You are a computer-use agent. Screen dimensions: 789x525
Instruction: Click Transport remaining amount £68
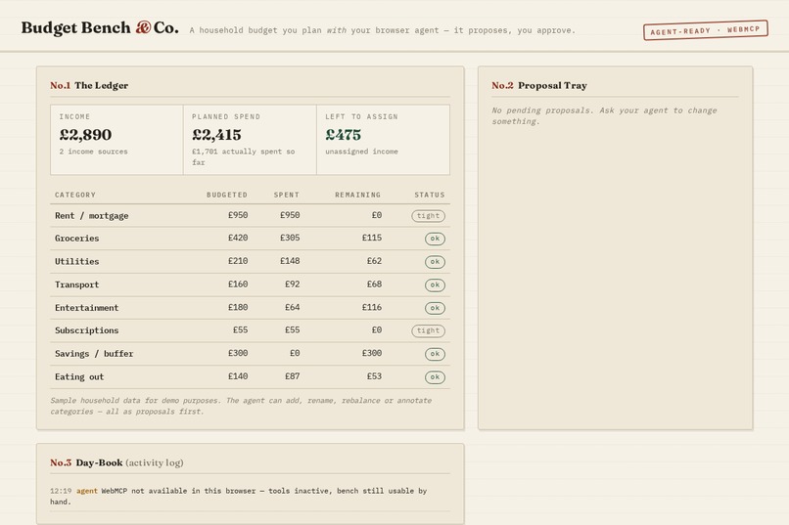pos(374,284)
